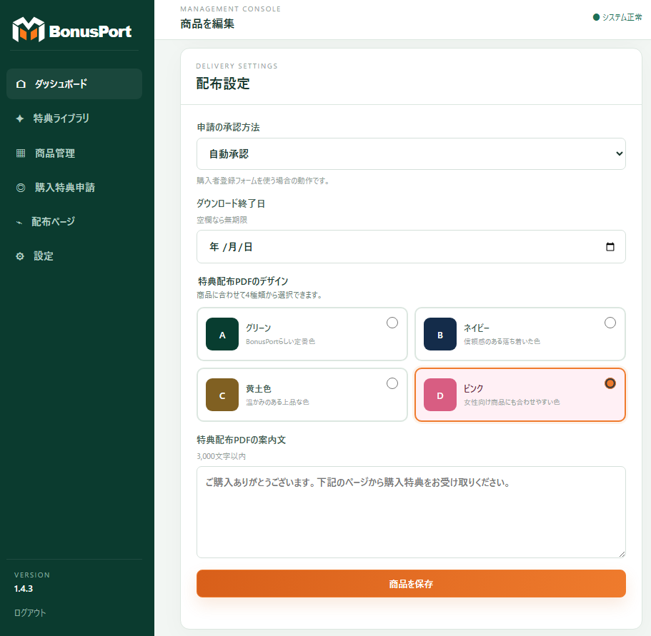Click the 特典配布PDFのデザイン label
651x636 pixels.
tap(243, 281)
